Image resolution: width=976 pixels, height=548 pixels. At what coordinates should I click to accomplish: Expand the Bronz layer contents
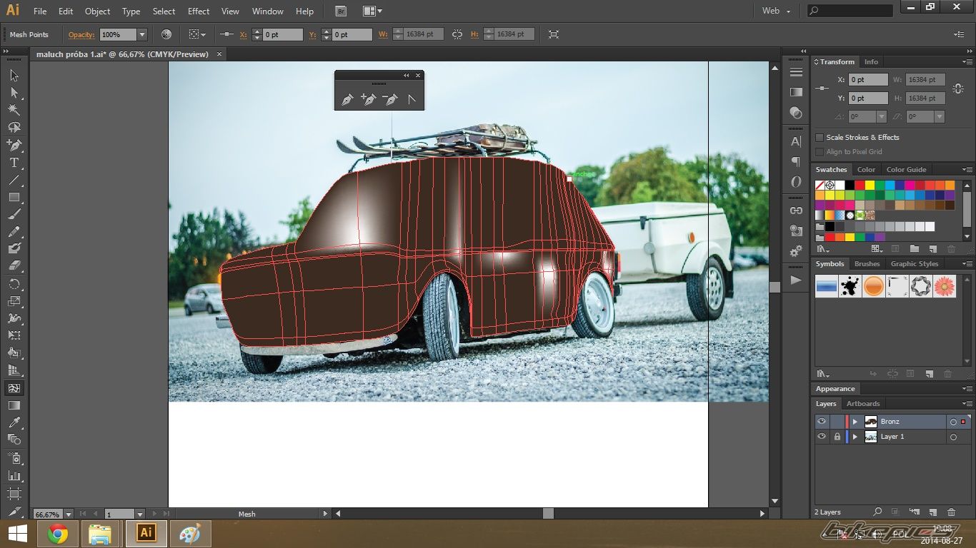(x=855, y=422)
